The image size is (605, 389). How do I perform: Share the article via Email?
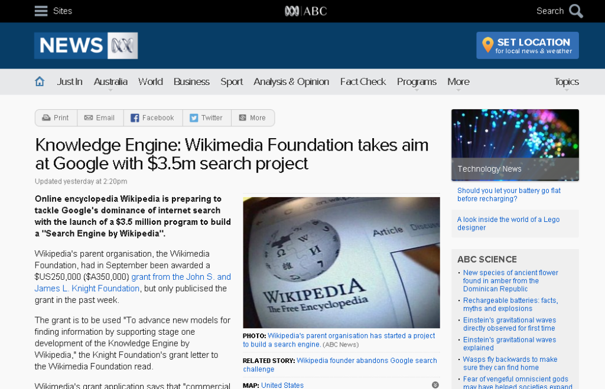pyautogui.click(x=99, y=118)
